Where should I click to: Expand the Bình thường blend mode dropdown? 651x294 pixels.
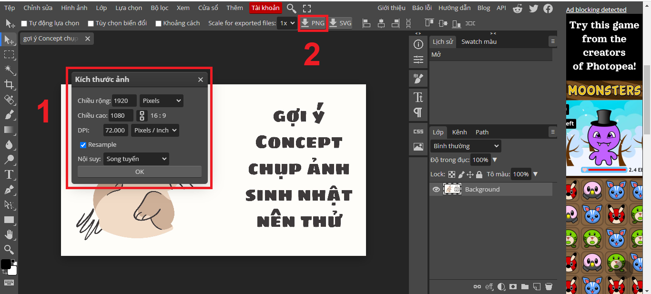click(465, 146)
